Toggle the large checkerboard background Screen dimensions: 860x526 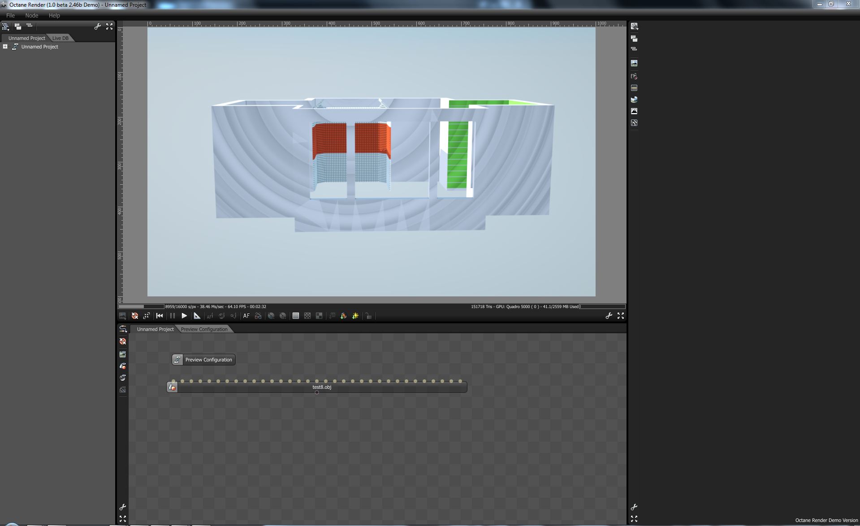point(319,316)
